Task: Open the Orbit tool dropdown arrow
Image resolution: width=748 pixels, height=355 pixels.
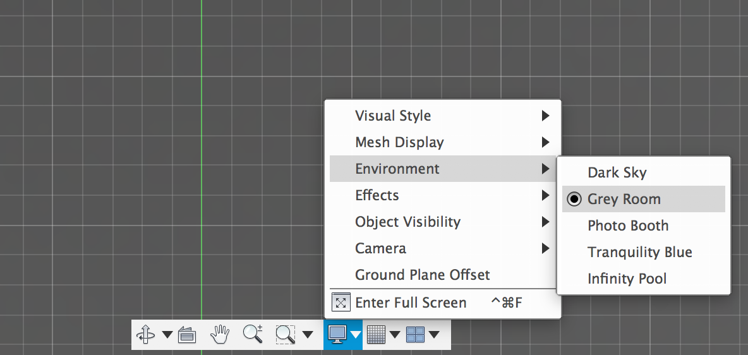Action: (x=167, y=334)
